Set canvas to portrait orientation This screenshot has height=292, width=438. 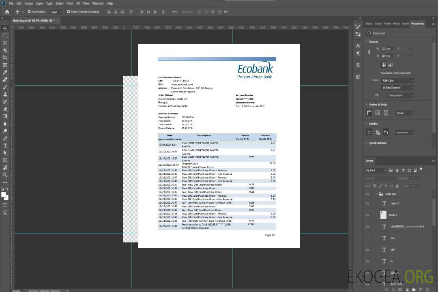click(x=384, y=65)
